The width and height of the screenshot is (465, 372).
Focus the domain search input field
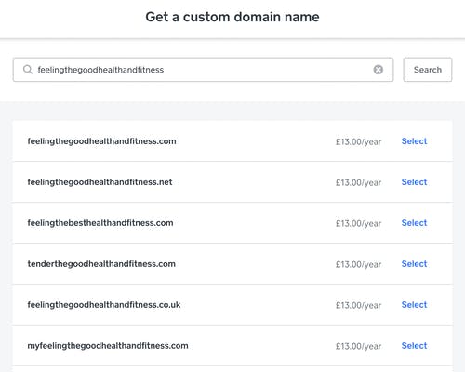(x=203, y=70)
